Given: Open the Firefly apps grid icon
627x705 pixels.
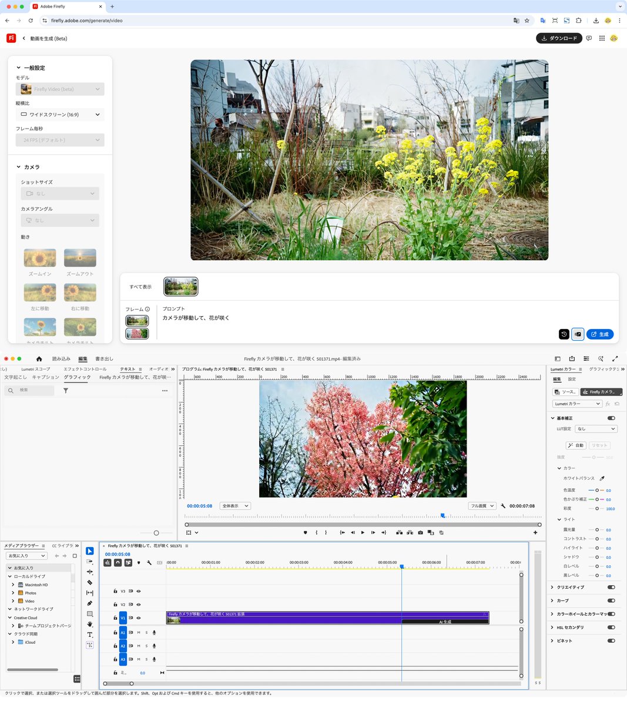Looking at the screenshot, I should (602, 38).
